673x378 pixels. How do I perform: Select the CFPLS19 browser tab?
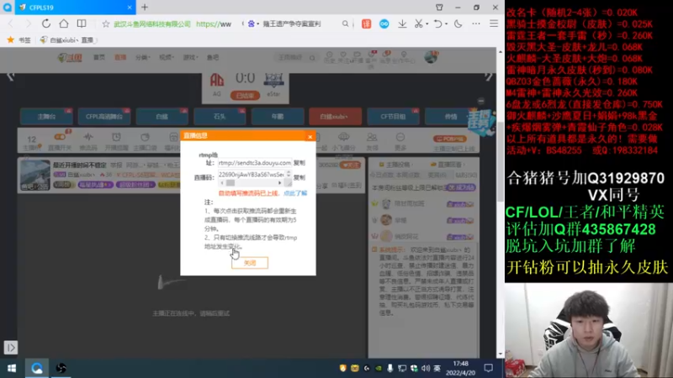click(76, 8)
